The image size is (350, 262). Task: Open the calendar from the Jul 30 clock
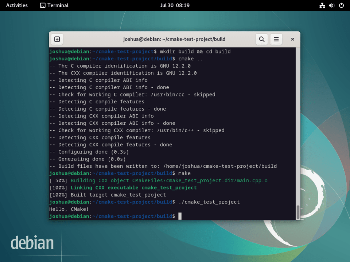point(175,5)
